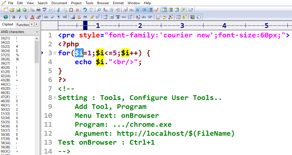Run the ABC spell check icon
This screenshot has width=292, height=155.
coord(44,10)
